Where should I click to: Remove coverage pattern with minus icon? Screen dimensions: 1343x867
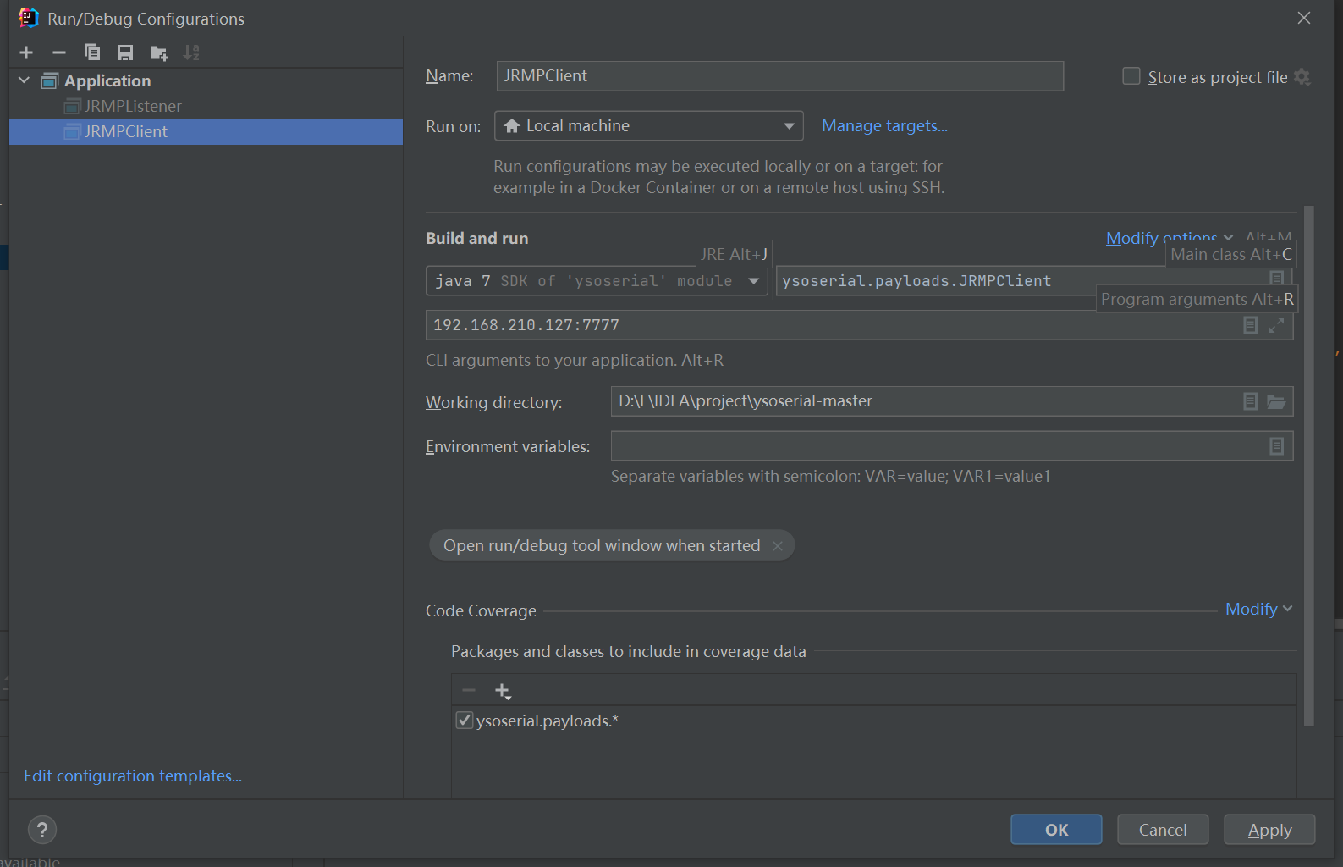coord(469,690)
